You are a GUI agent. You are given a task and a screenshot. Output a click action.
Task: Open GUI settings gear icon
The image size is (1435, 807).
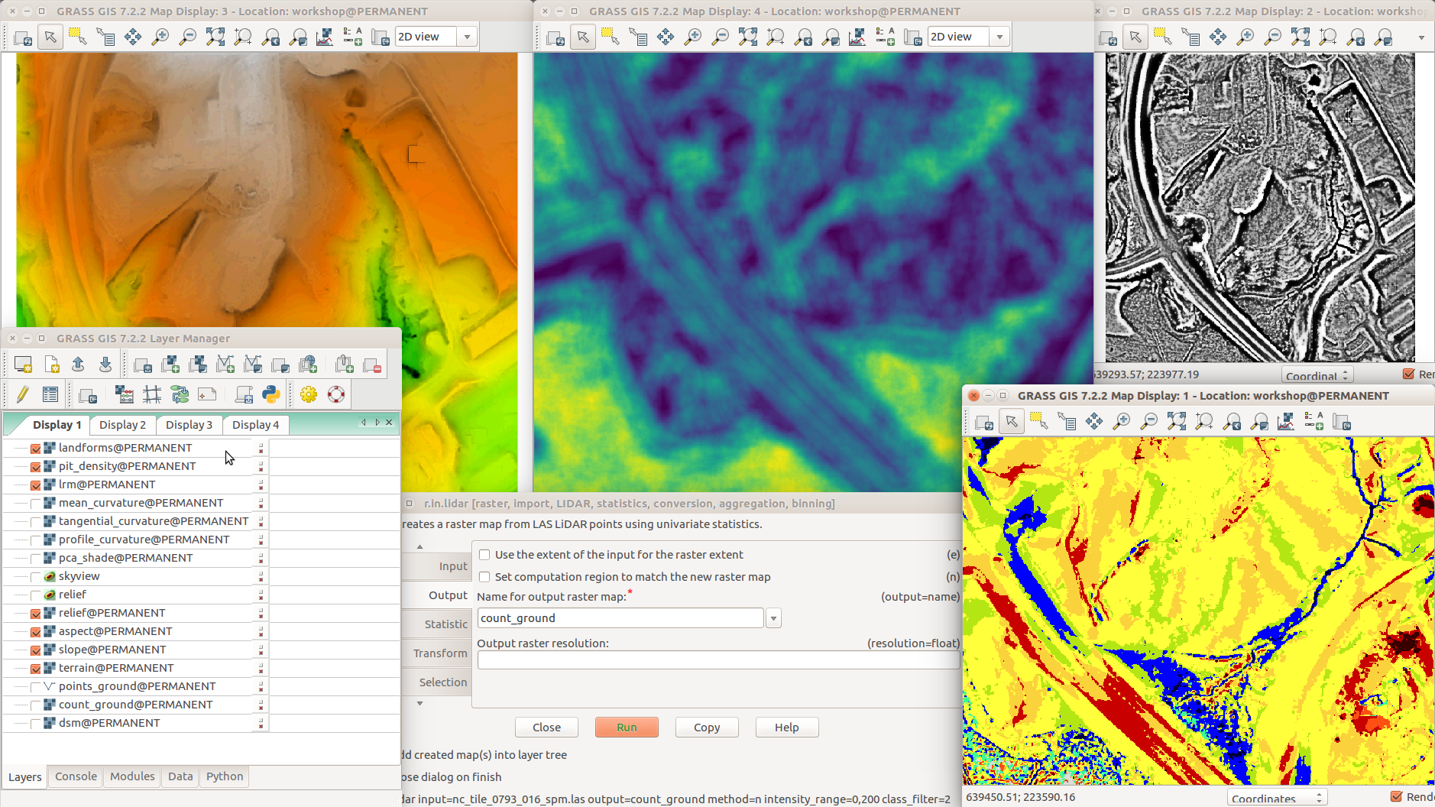coord(309,394)
